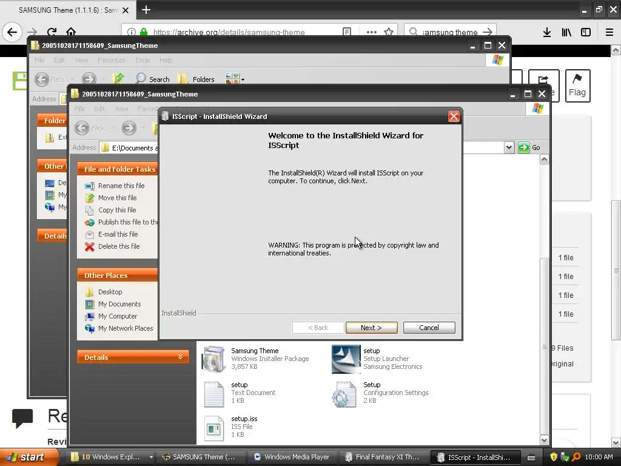The width and height of the screenshot is (621, 466).
Task: Open Favorites menu in back Explorer window
Action: (112, 60)
